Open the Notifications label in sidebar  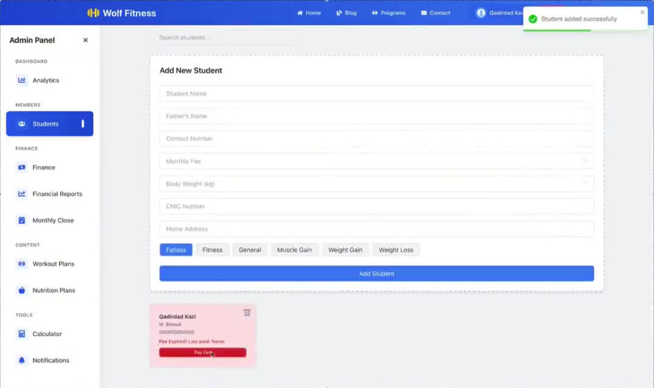tap(51, 360)
